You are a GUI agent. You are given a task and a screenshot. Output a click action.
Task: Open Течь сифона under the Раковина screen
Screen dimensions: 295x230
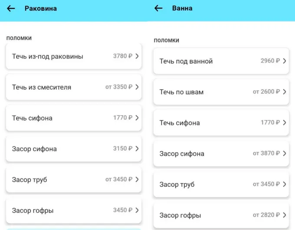pyautogui.click(x=73, y=118)
